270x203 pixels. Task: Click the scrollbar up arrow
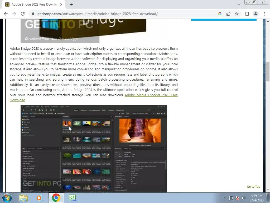268,21
